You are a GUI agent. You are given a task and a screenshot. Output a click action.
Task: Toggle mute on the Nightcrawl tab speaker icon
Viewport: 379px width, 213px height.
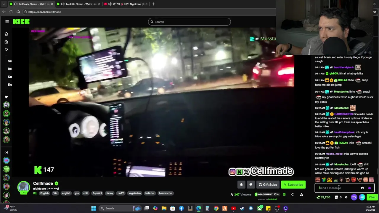pos(110,4)
